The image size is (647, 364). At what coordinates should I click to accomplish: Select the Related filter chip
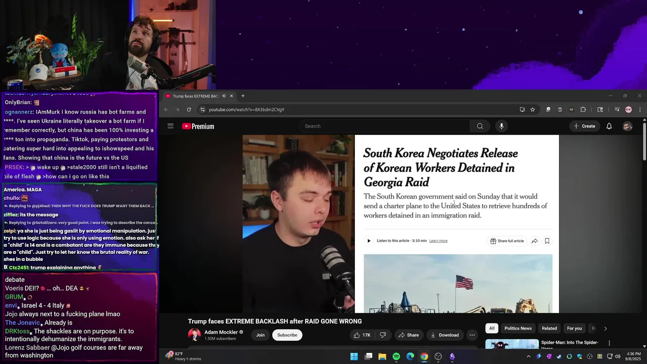tap(549, 328)
